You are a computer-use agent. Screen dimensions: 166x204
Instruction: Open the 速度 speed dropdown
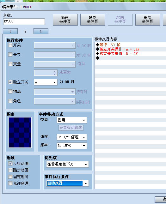72,137
